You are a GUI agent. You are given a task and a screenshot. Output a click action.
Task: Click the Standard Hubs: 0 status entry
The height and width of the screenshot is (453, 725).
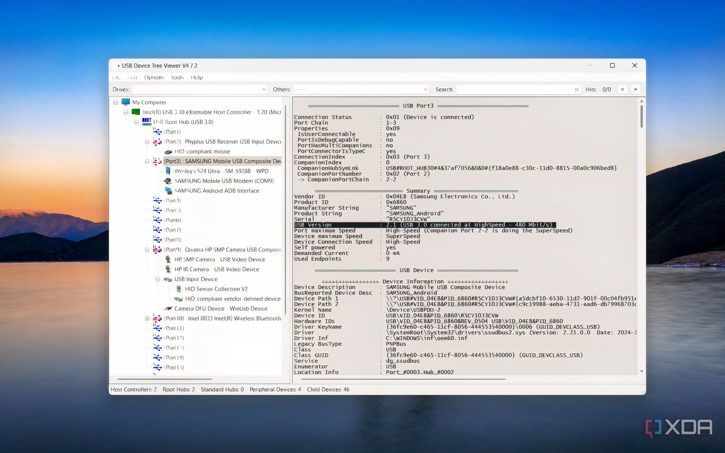click(x=222, y=390)
